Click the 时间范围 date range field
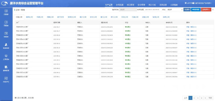215x101 pixels. click(153, 9)
